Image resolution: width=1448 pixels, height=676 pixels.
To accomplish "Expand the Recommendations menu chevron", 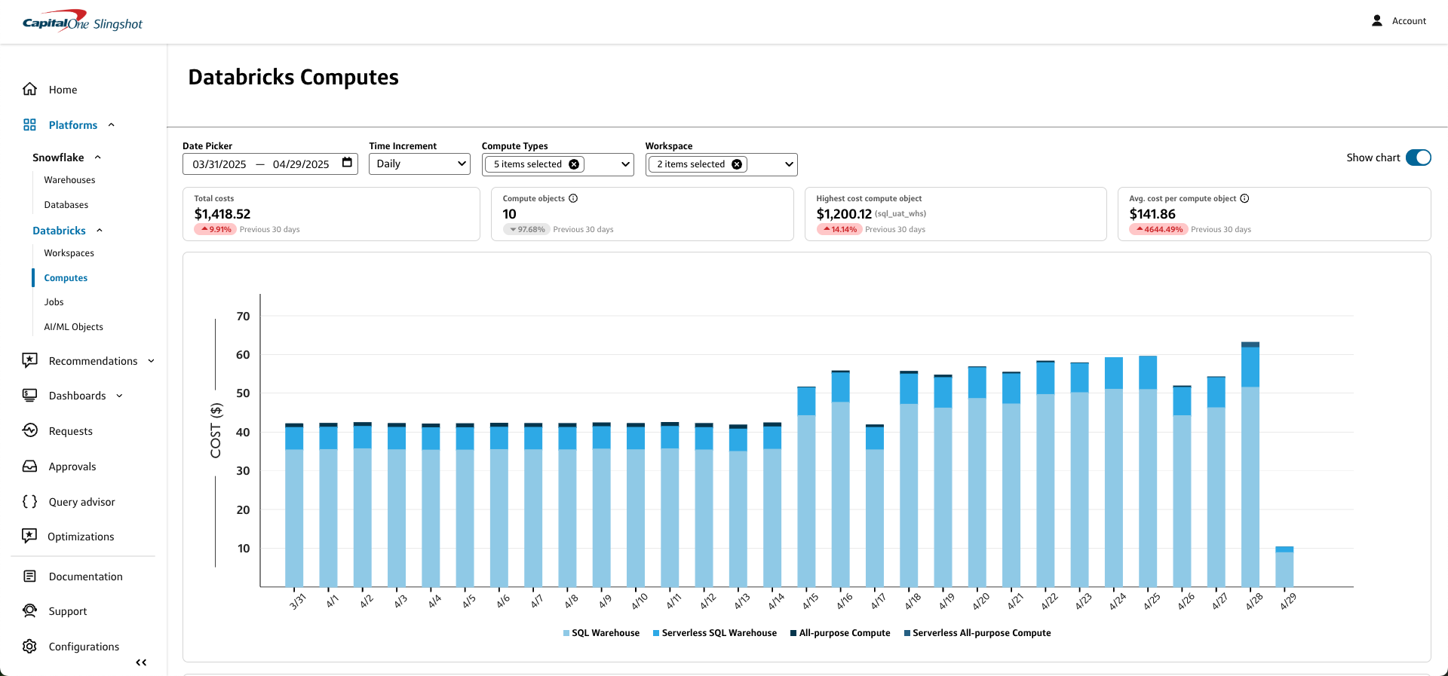I will pos(151,361).
